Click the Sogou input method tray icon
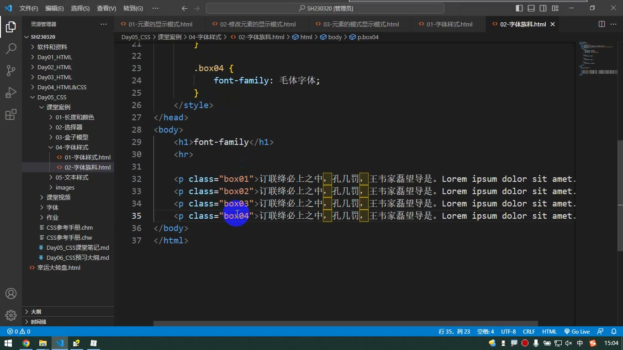 pyautogui.click(x=593, y=343)
